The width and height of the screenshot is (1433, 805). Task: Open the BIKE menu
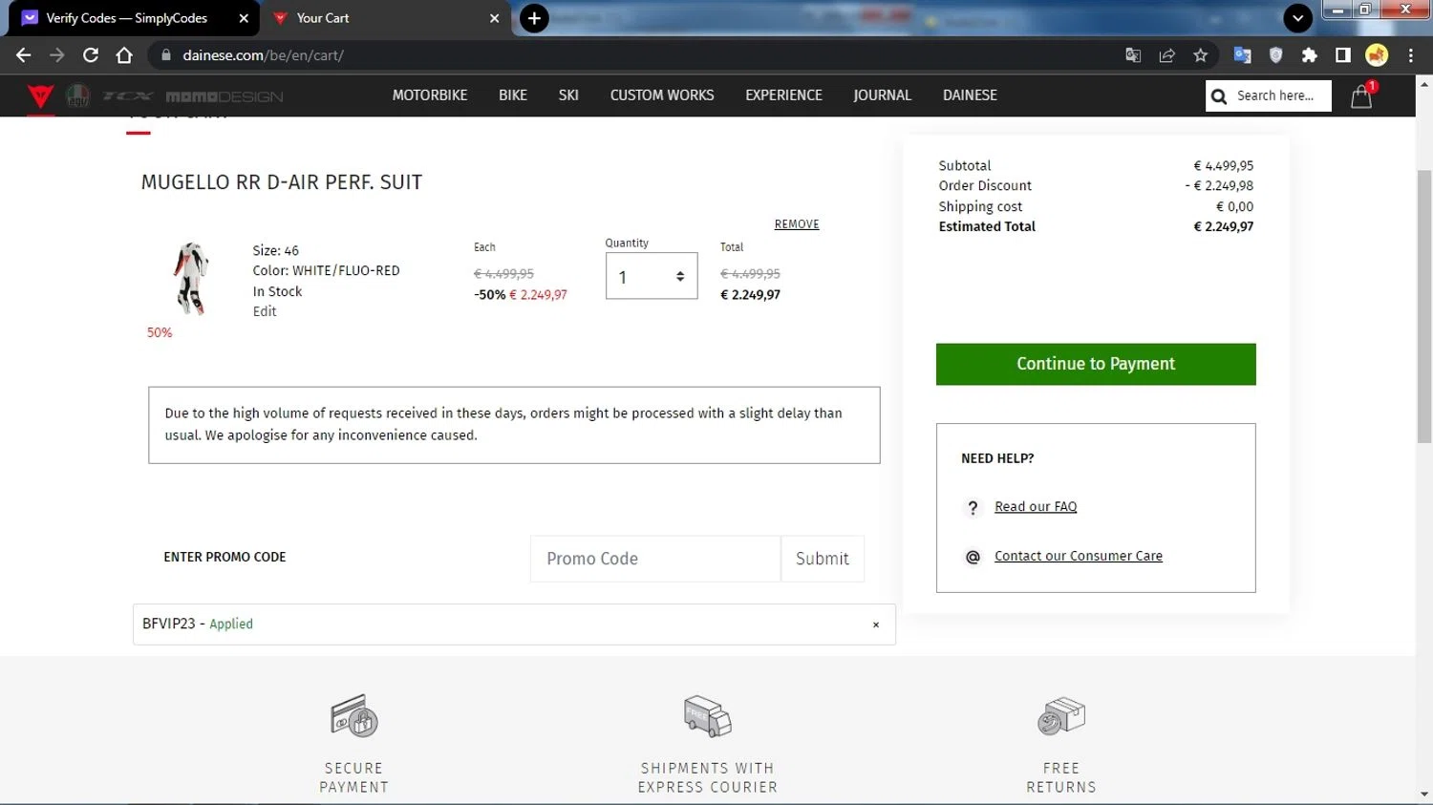pyautogui.click(x=513, y=95)
